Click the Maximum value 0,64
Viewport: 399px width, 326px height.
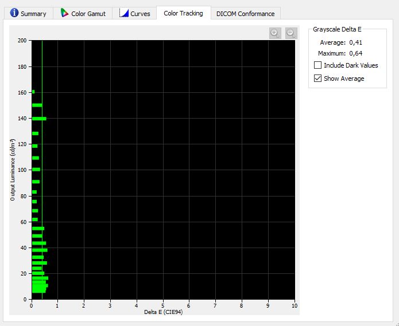point(355,53)
